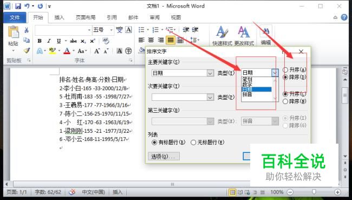Open the secondary keyword dropdown
Image resolution: width=352 pixels, height=200 pixels.
coord(210,98)
